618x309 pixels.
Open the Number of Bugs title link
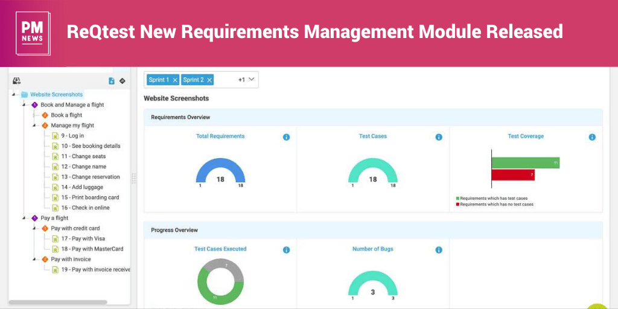click(x=373, y=249)
